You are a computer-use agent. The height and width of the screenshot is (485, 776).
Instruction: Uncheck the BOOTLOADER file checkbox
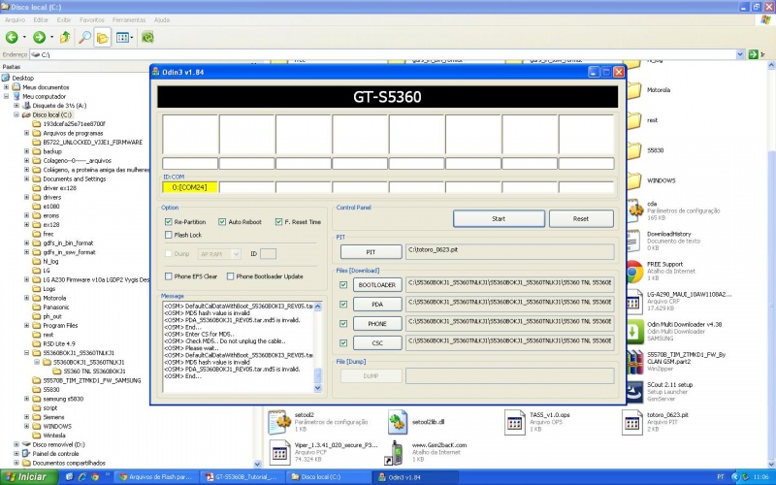343,284
